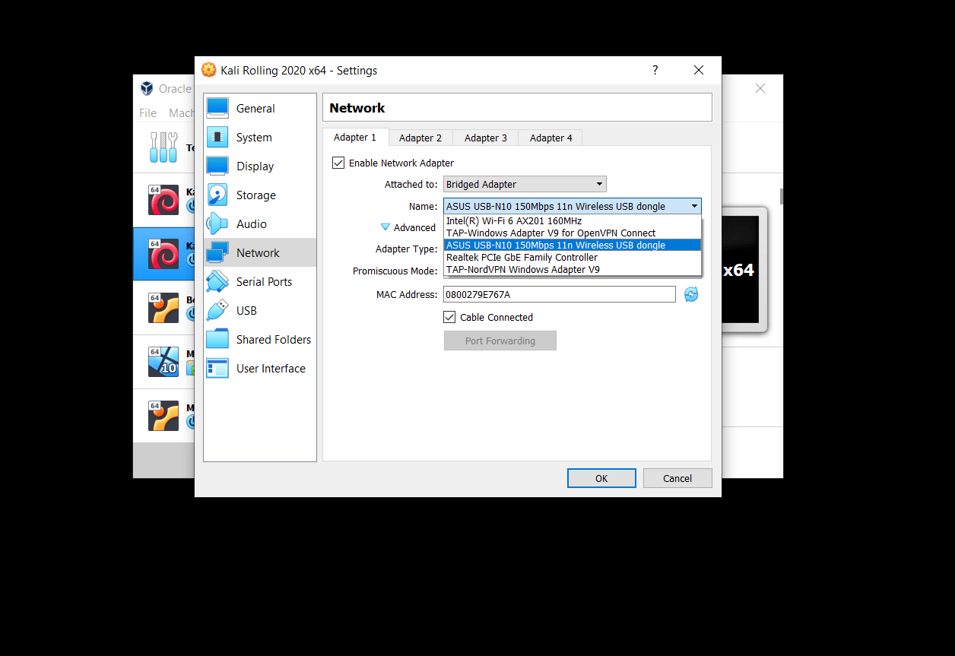Click the Promiscuous Mode label

point(395,271)
